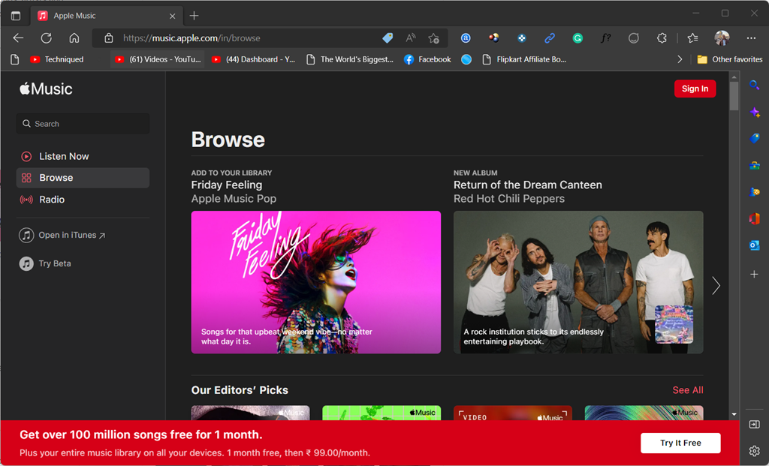Open the shopping price tag icon
The image size is (769, 466).
388,38
